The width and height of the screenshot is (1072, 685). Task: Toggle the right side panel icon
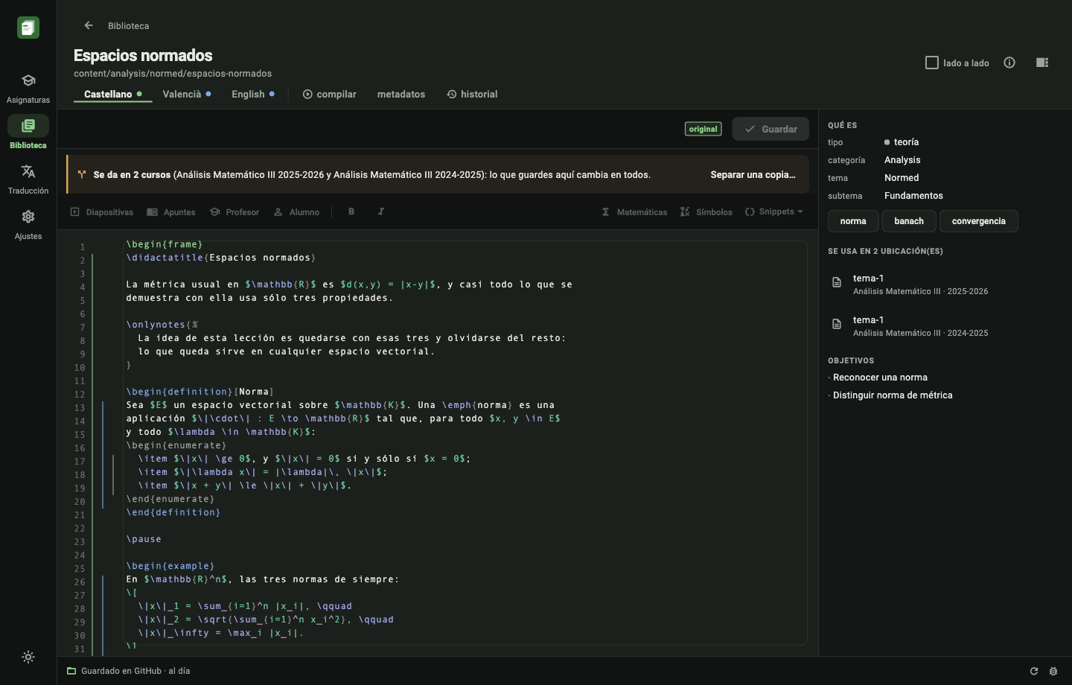(1042, 63)
